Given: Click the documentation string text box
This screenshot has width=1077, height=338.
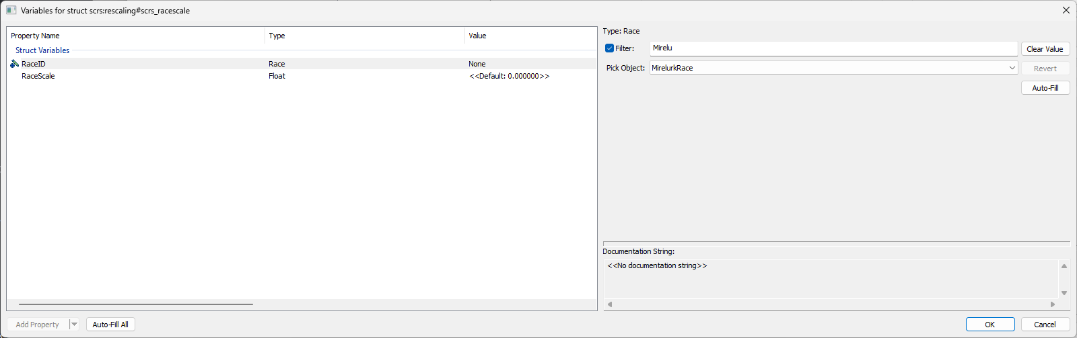Looking at the screenshot, I should [x=831, y=279].
